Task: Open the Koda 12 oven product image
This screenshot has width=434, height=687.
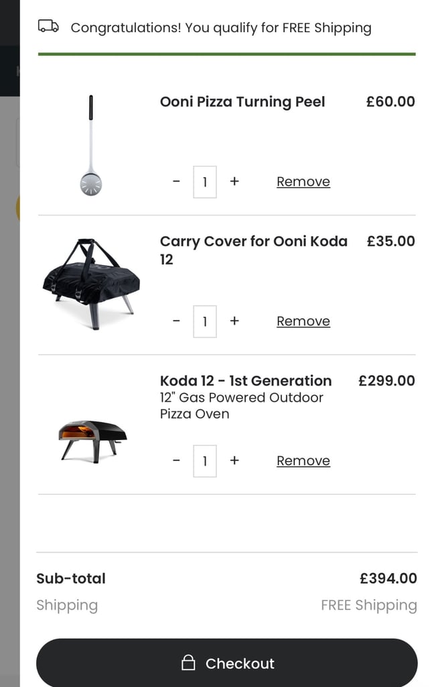Action: (x=92, y=441)
